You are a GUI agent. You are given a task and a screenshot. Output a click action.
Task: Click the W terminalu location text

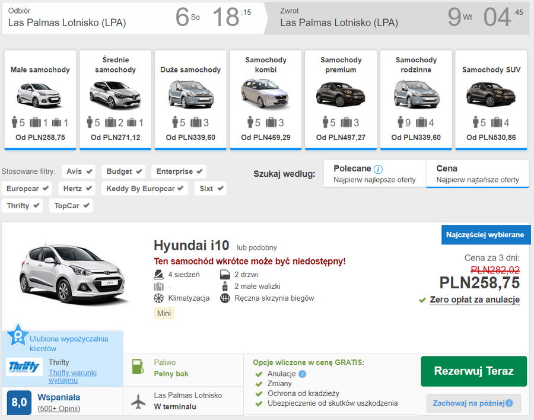pyautogui.click(x=175, y=407)
